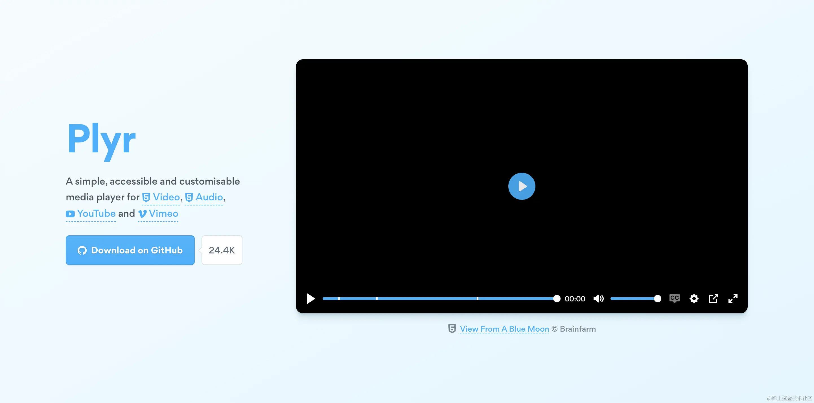This screenshot has height=403, width=814.
Task: Open View From A Blue Moon link
Action: (504, 329)
